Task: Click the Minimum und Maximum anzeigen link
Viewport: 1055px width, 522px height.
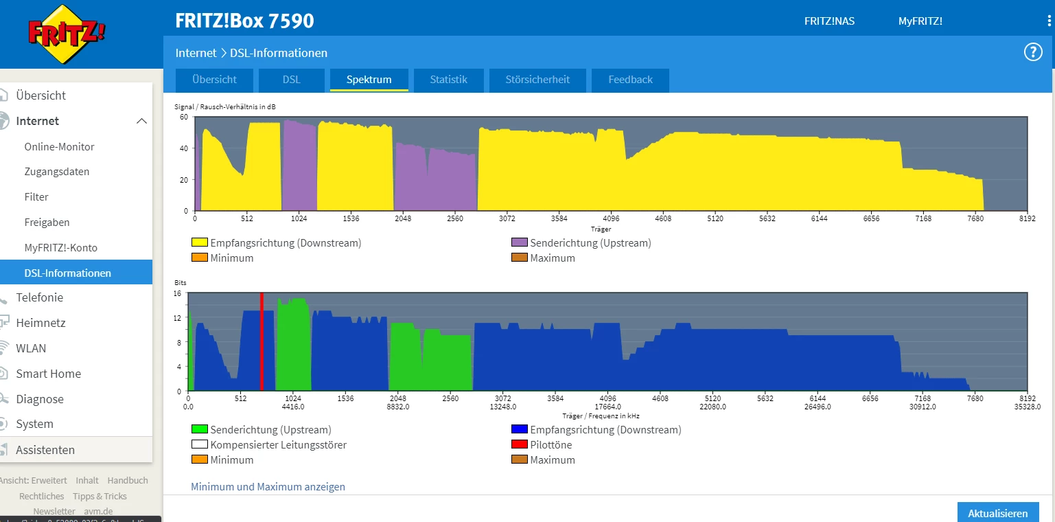Action: (x=268, y=487)
